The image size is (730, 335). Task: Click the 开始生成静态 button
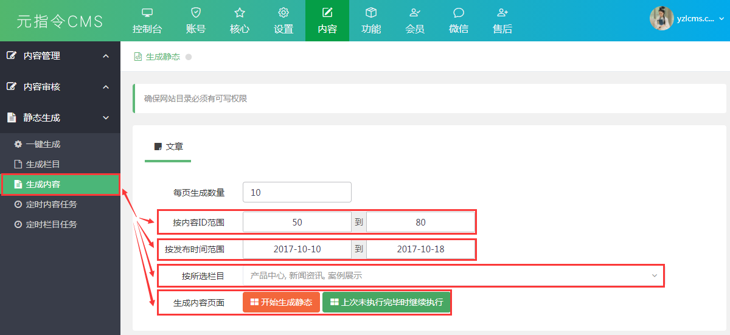pos(281,302)
